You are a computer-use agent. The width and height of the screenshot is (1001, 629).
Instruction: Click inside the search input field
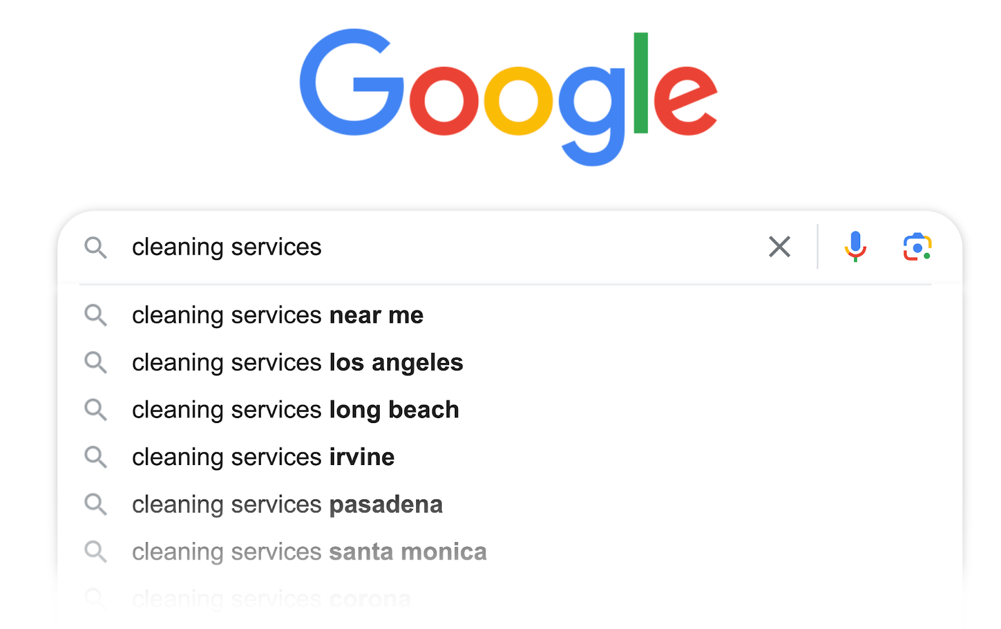coord(438,247)
